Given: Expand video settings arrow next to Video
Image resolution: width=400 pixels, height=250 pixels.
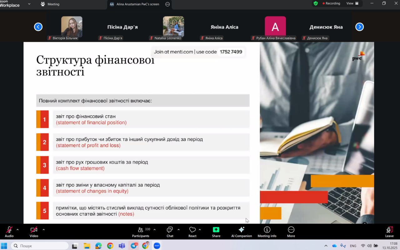Looking at the screenshot, I should pyautogui.click(x=43, y=230).
